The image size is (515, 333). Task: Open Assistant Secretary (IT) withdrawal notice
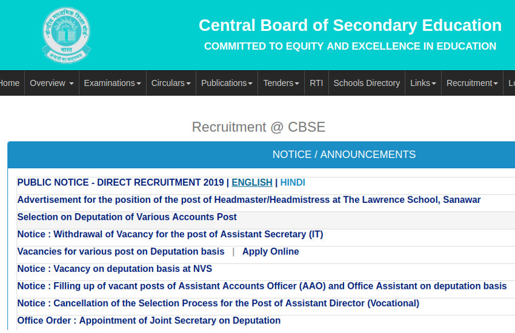pyautogui.click(x=170, y=234)
